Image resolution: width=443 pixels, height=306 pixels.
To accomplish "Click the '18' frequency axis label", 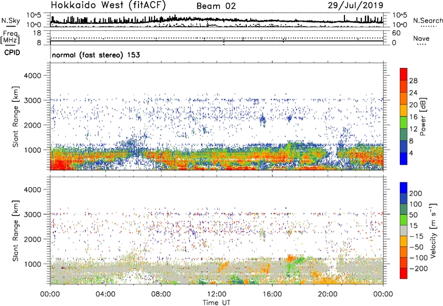I will coord(37,33).
